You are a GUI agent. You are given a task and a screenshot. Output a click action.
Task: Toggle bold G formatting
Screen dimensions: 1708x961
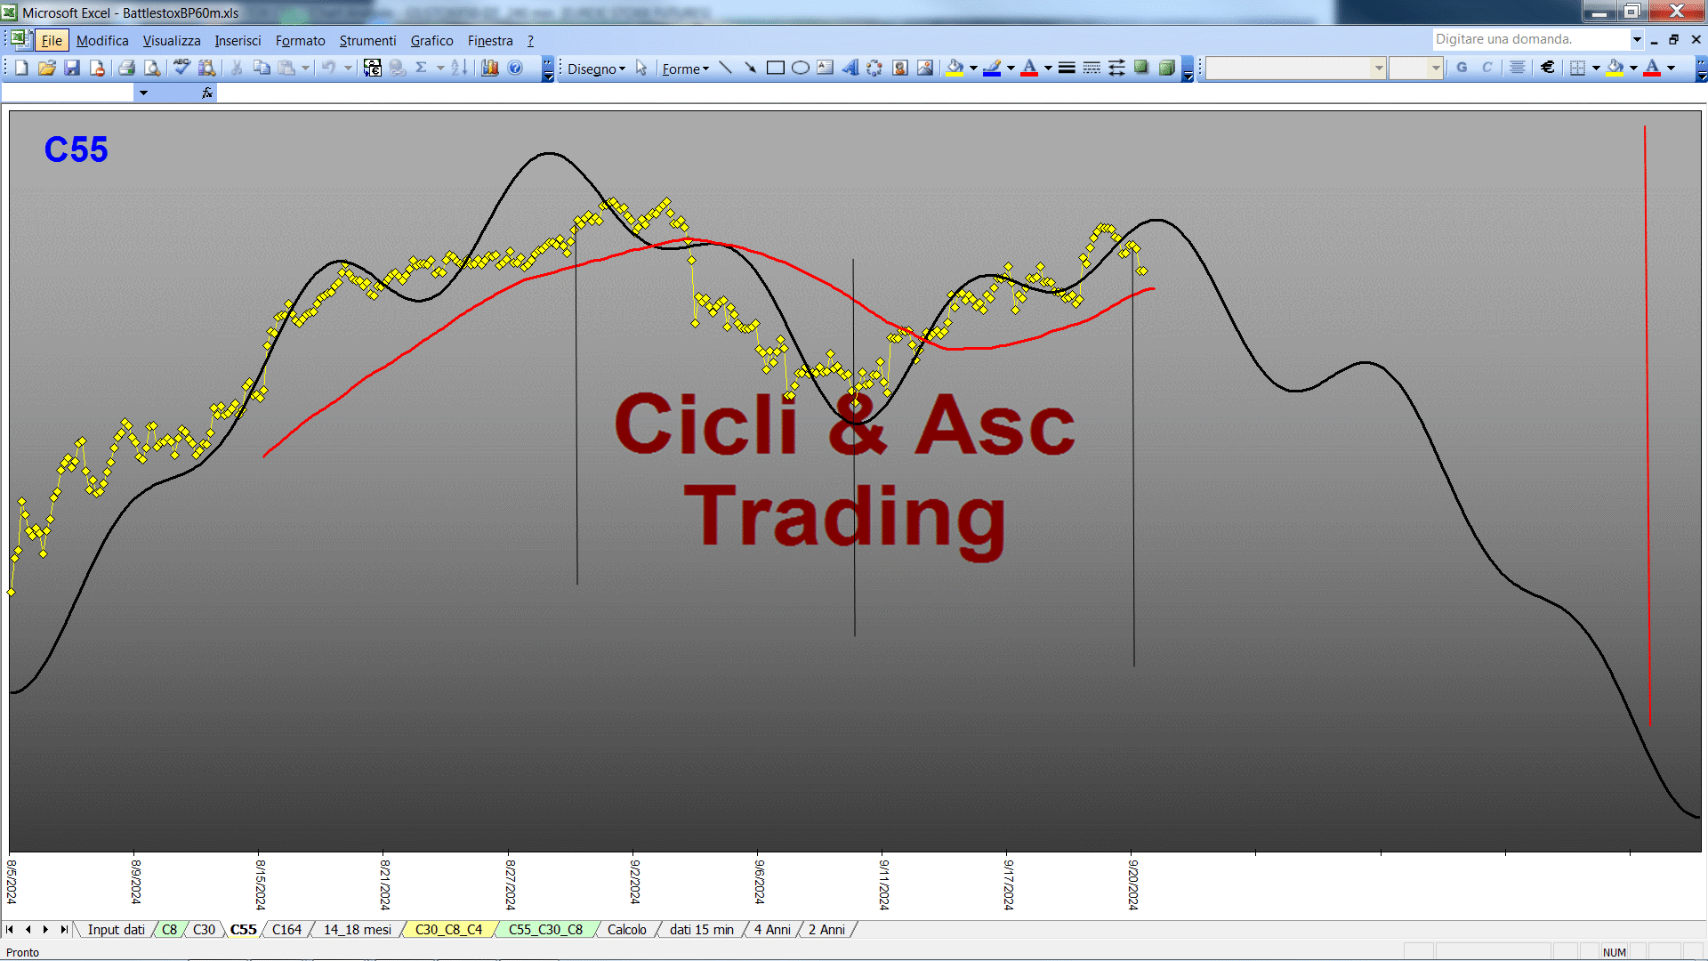point(1462,68)
